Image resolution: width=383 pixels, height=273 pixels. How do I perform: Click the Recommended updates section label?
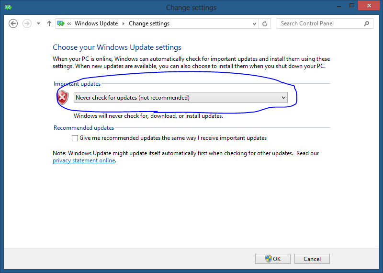(84, 128)
